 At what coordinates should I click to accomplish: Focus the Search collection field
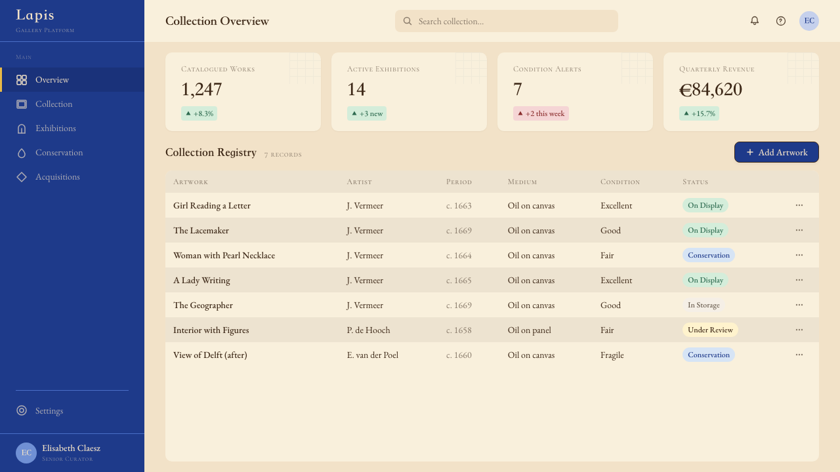507,21
